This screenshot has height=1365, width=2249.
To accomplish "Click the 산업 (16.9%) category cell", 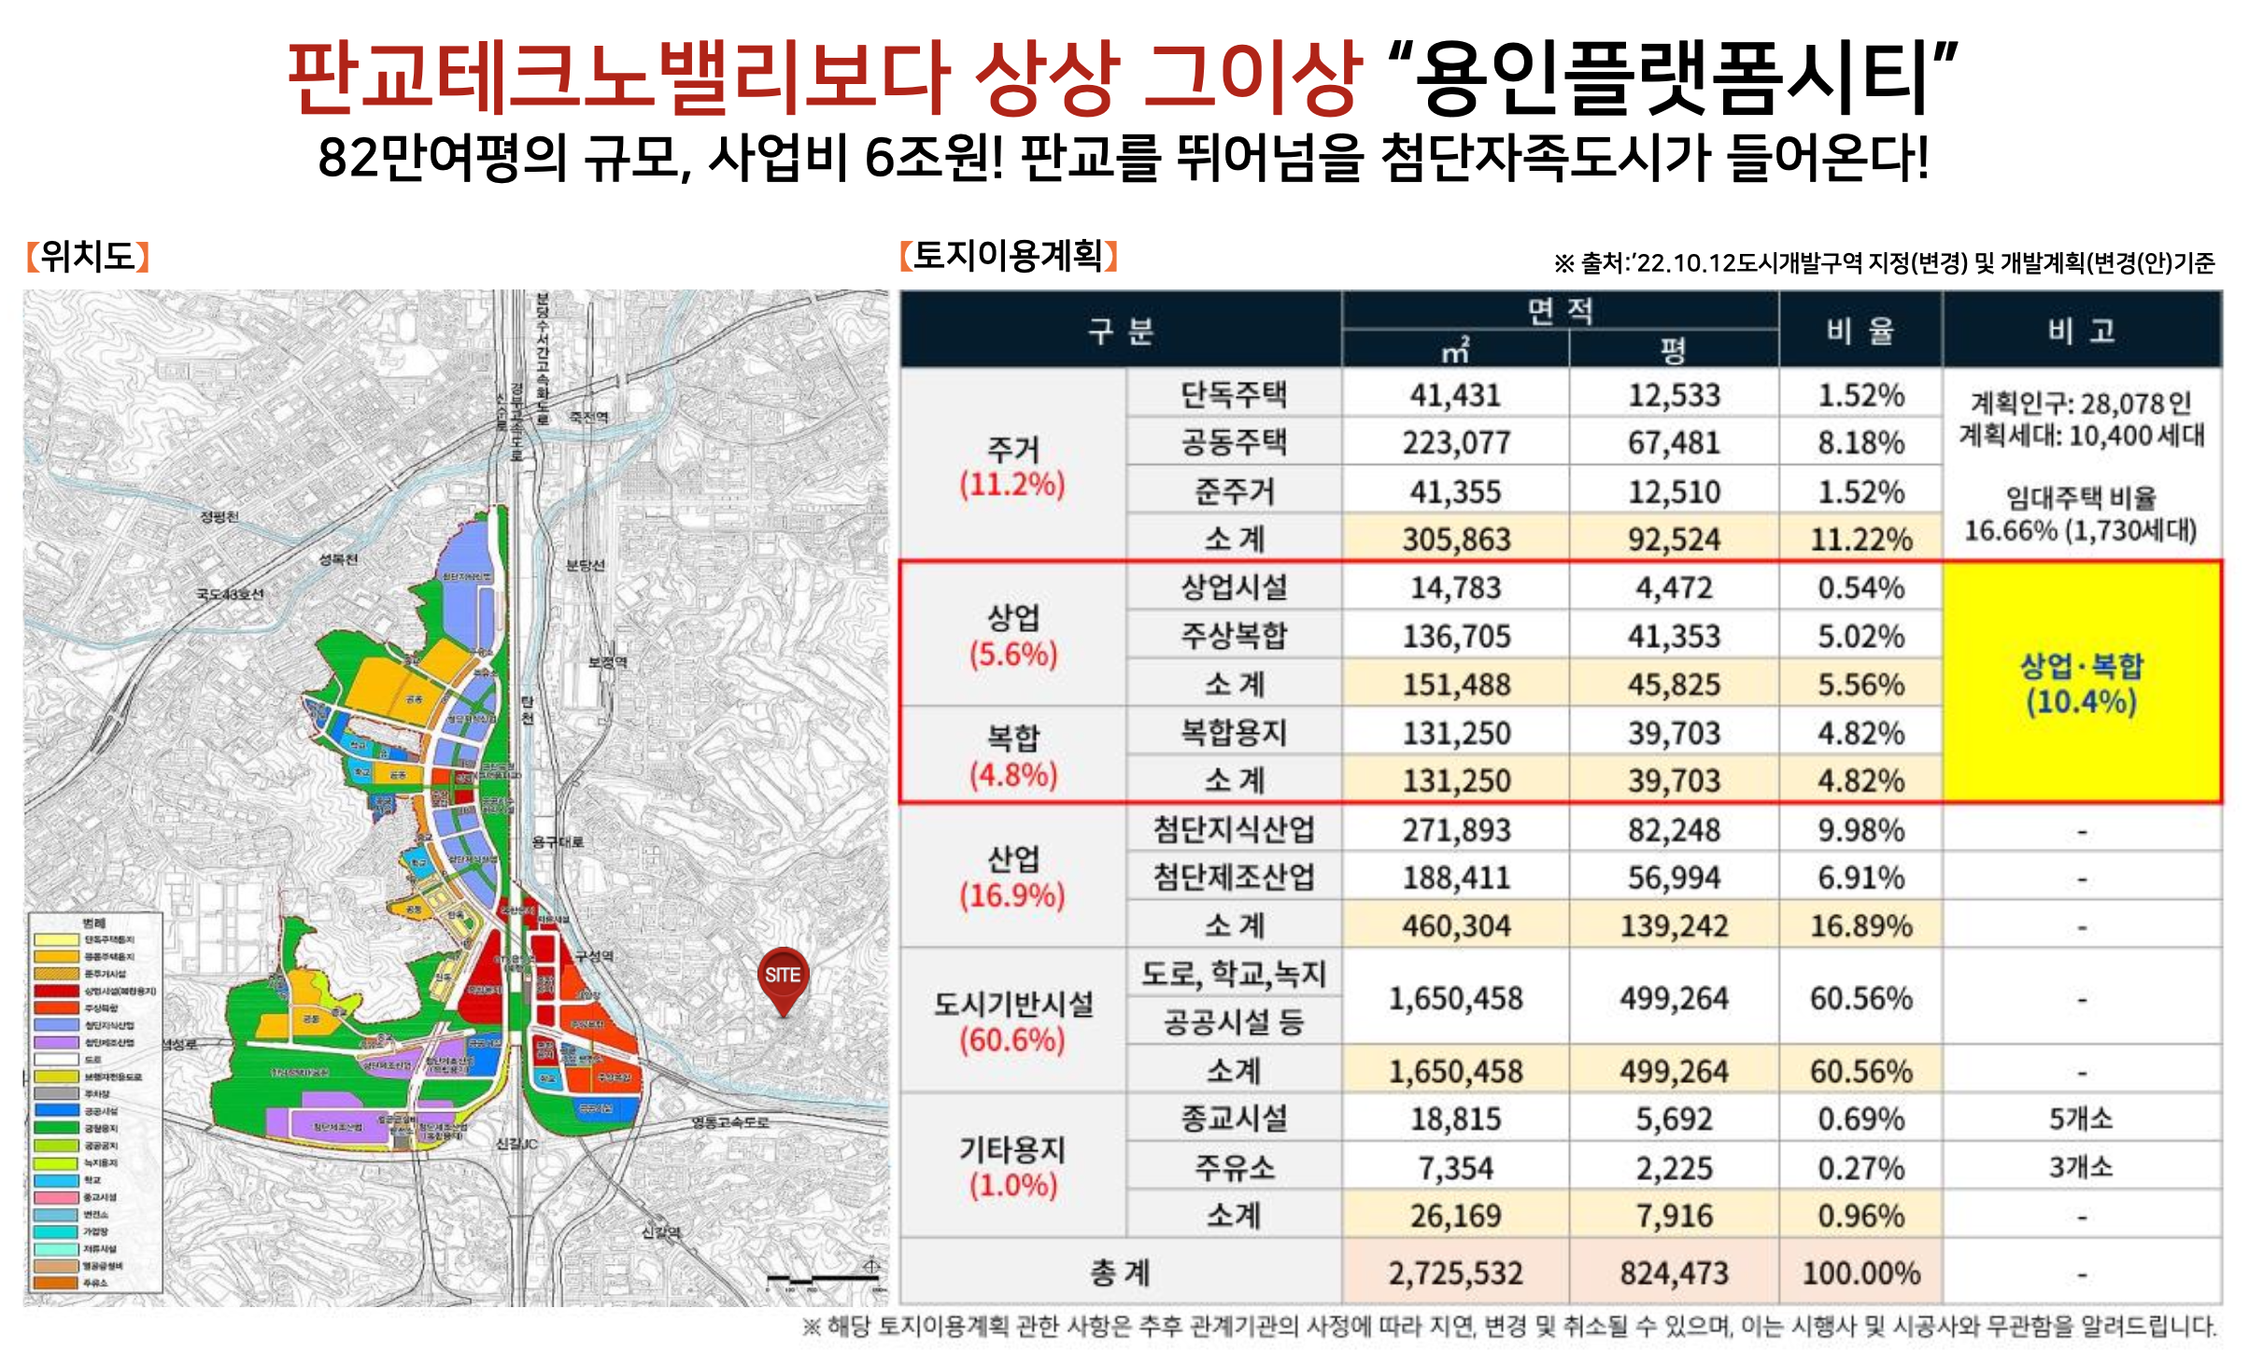I will tap(1013, 876).
